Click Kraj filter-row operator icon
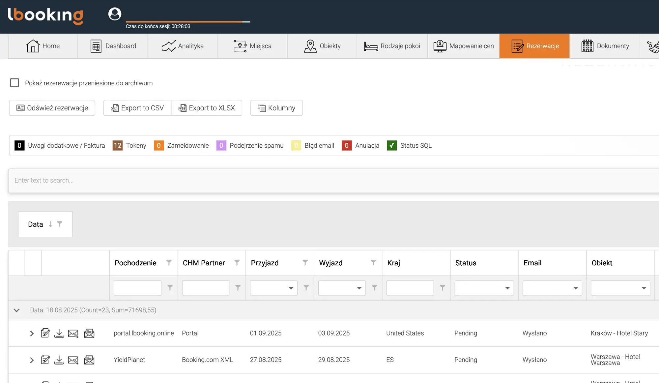 (443, 288)
